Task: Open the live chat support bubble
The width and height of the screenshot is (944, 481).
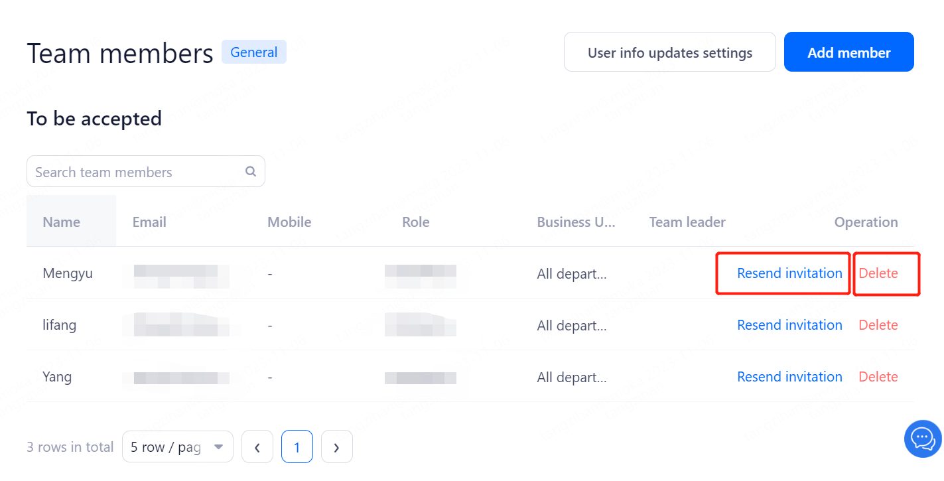Action: [923, 439]
